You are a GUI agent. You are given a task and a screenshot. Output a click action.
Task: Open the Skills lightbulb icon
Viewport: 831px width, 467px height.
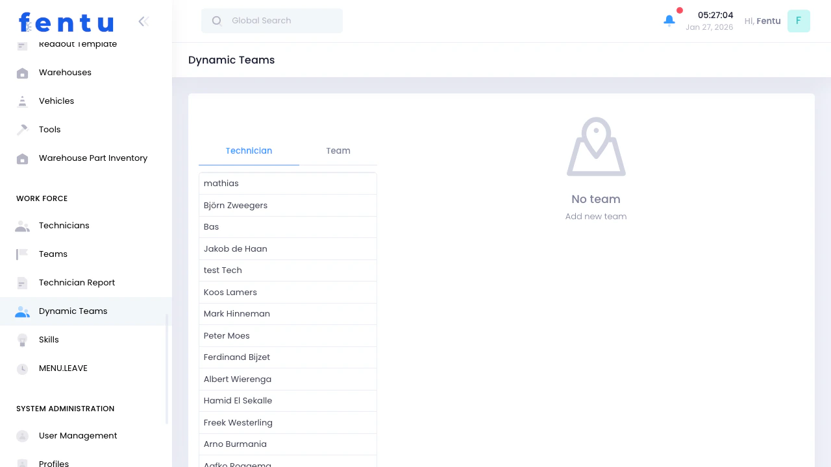pos(22,340)
